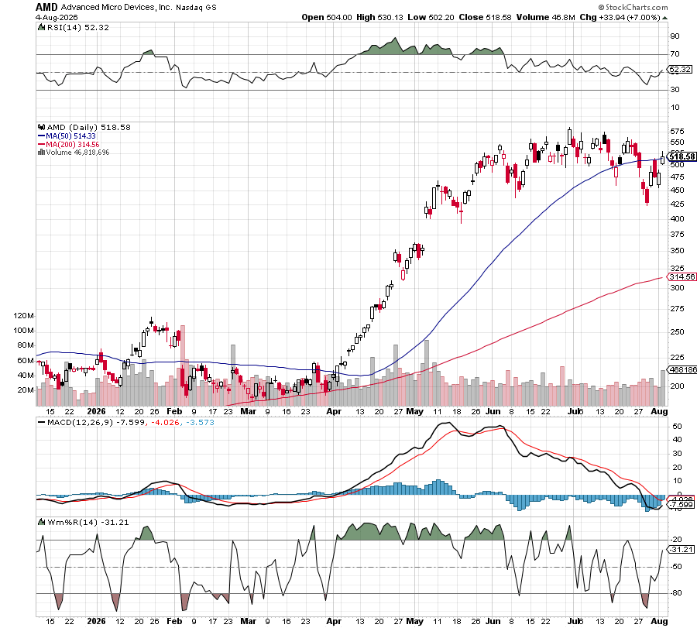697x628 pixels.
Task: Click the RSI 30 oversold level label
Action: pos(675,89)
